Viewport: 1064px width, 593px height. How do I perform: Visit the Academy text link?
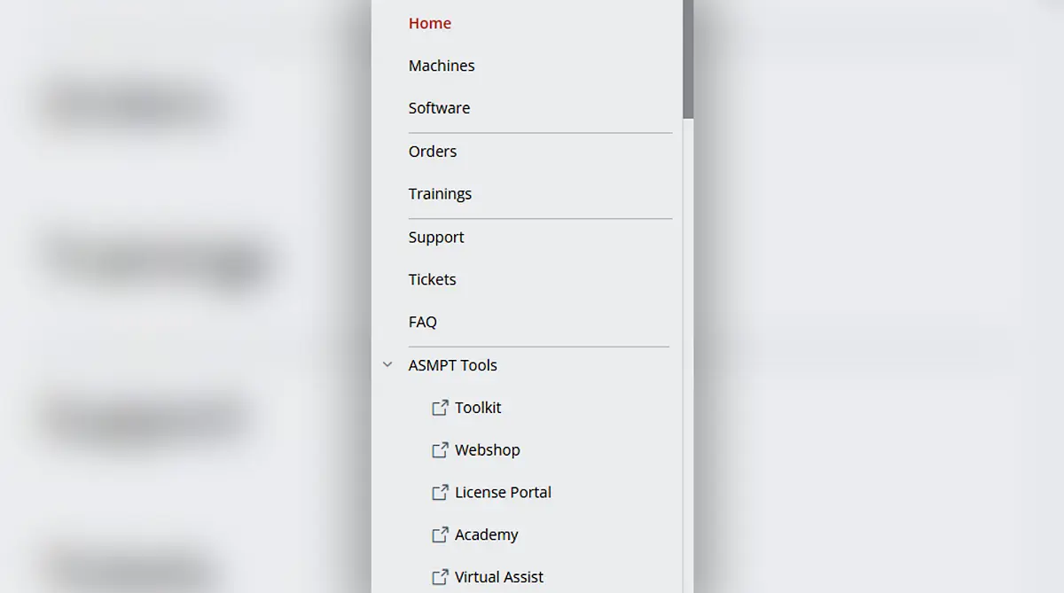coord(487,535)
